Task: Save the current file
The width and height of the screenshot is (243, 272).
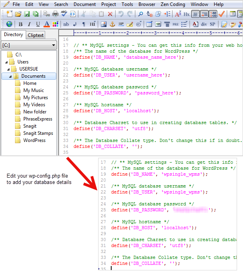Action: point(27,14)
